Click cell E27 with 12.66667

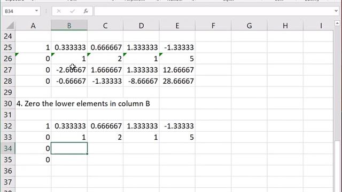pyautogui.click(x=177, y=70)
